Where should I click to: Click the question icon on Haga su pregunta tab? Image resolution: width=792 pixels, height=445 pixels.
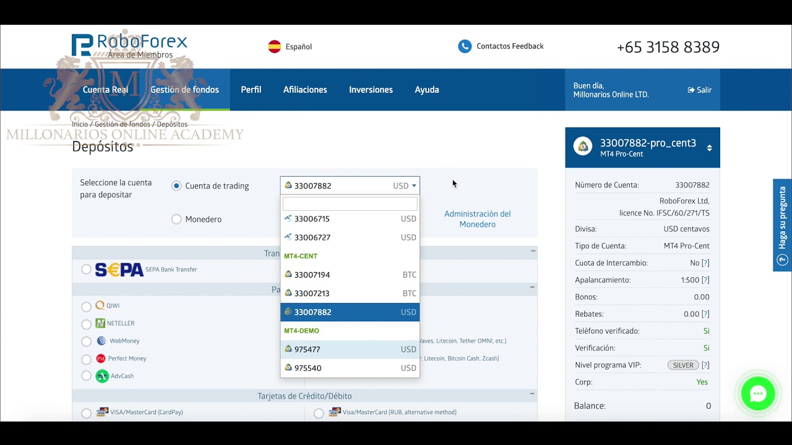point(782,260)
